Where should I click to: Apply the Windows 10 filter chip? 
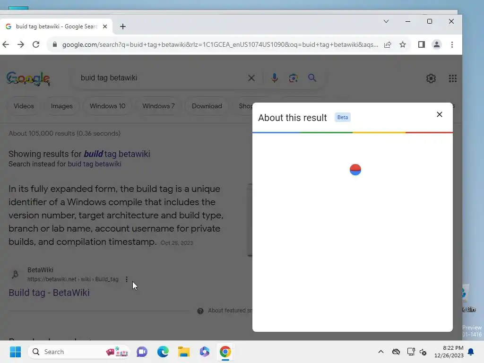pyautogui.click(x=107, y=106)
